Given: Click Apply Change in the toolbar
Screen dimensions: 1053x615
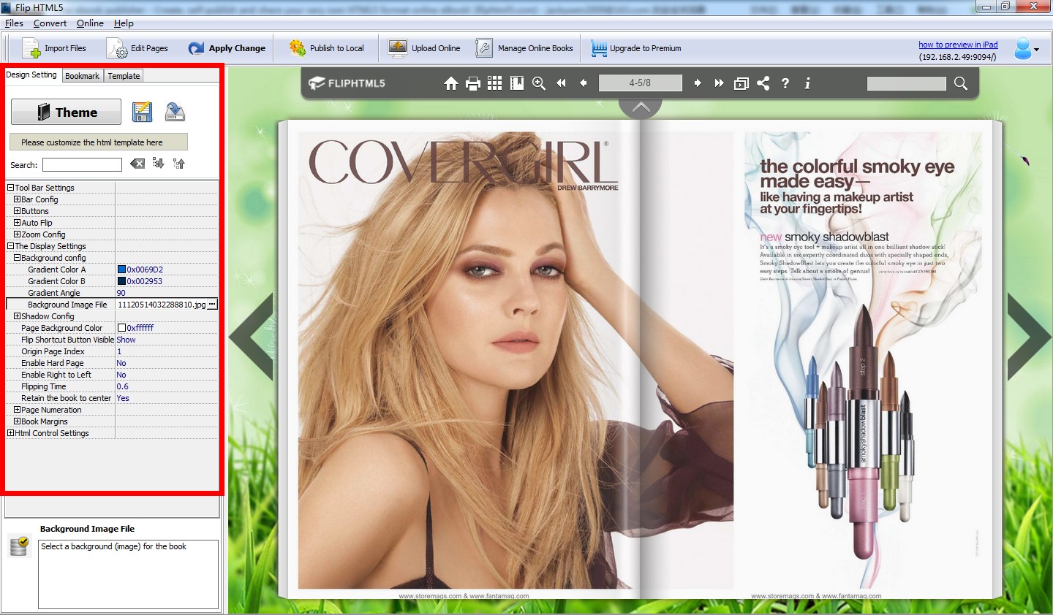Looking at the screenshot, I should [x=227, y=48].
